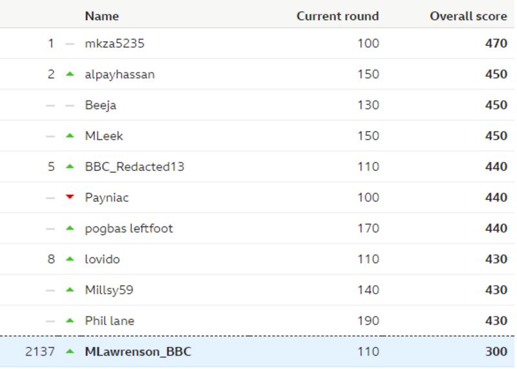Select the highlighted MLawrenson_BBC name
517x369 pixels.
138,352
